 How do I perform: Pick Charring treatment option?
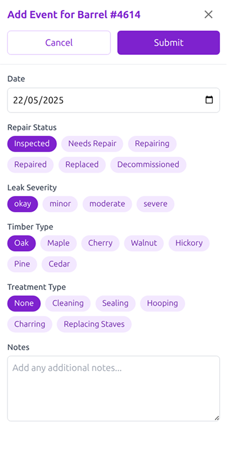[29, 325]
